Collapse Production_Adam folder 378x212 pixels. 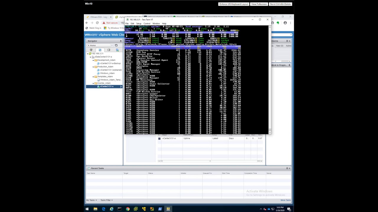(x=93, y=67)
